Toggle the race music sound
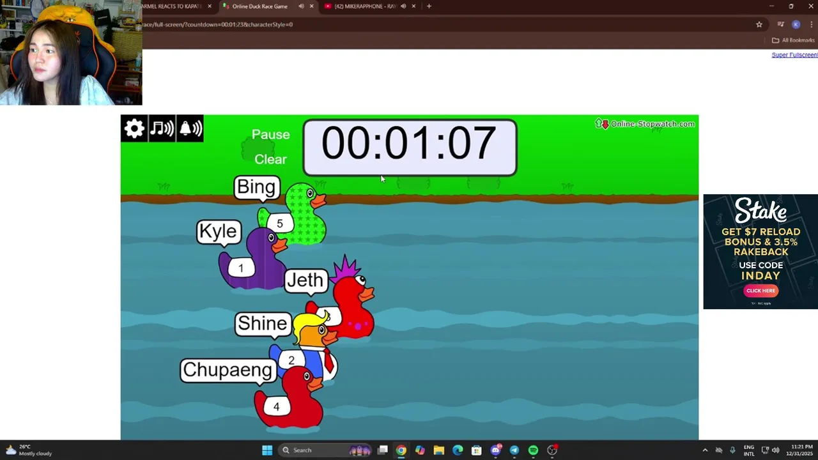The height and width of the screenshot is (460, 818). click(162, 128)
